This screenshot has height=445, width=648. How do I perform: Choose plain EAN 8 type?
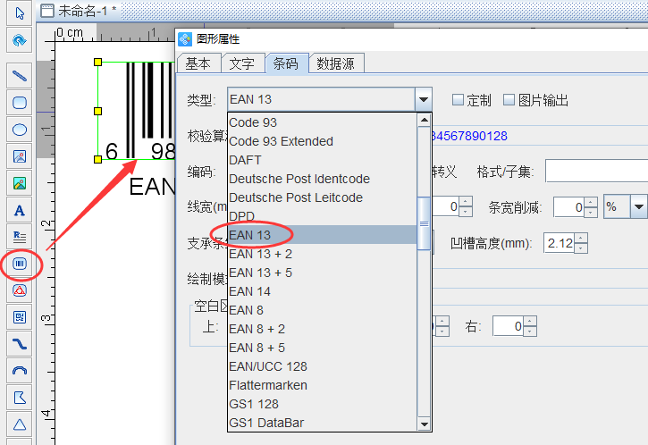[x=323, y=310]
